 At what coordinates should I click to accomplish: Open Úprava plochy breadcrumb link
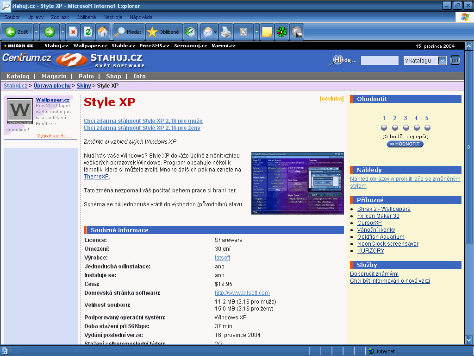point(52,86)
